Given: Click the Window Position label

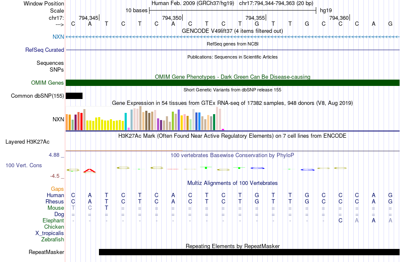Looking at the screenshot, I should tap(44, 3).
